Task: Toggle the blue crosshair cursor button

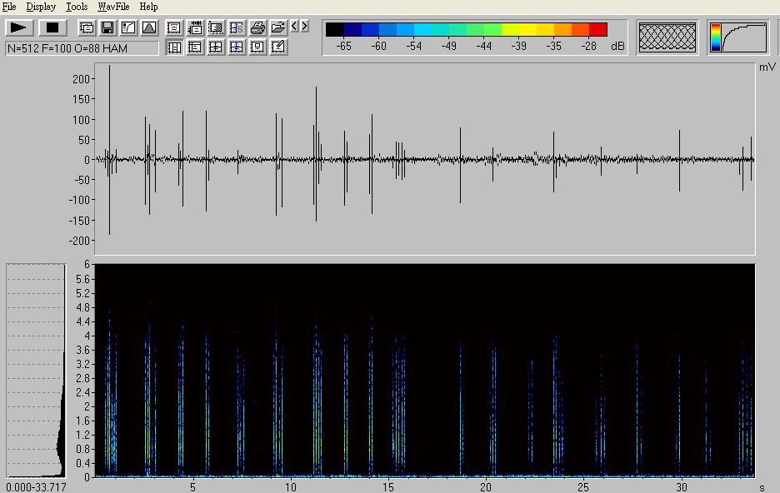Action: click(x=237, y=47)
